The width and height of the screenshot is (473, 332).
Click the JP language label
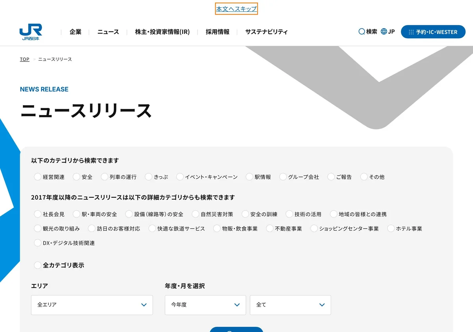click(x=391, y=32)
